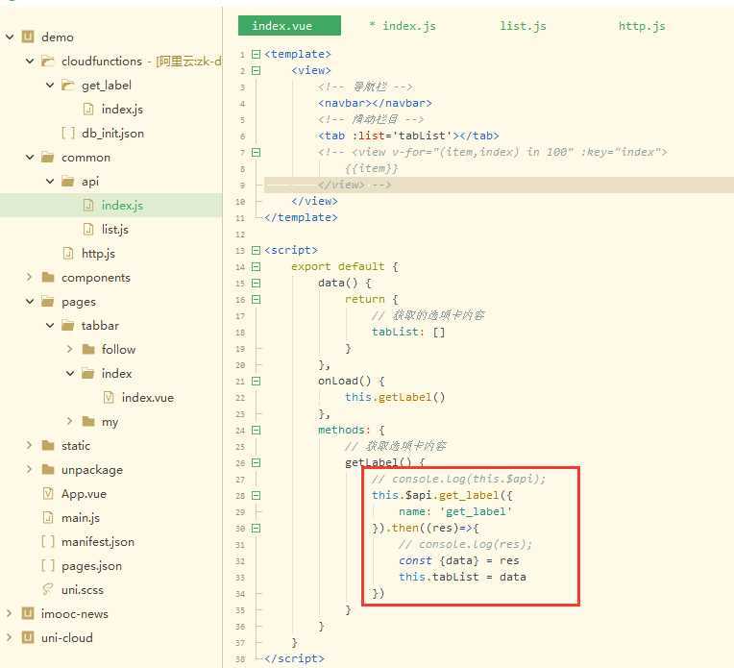Open App.vue from the project tree
Viewport: 734px width, 668px height.
(x=84, y=493)
